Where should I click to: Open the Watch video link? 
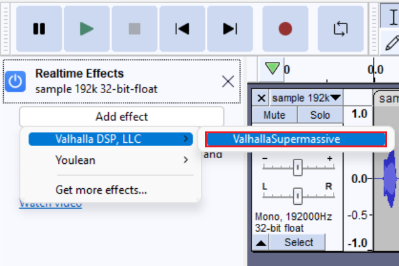(x=51, y=205)
